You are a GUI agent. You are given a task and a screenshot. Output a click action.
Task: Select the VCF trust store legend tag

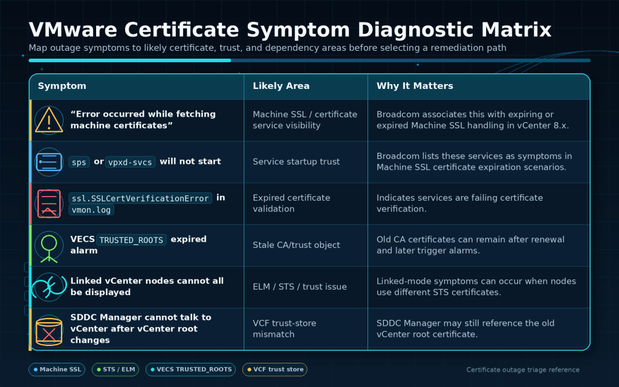275,369
